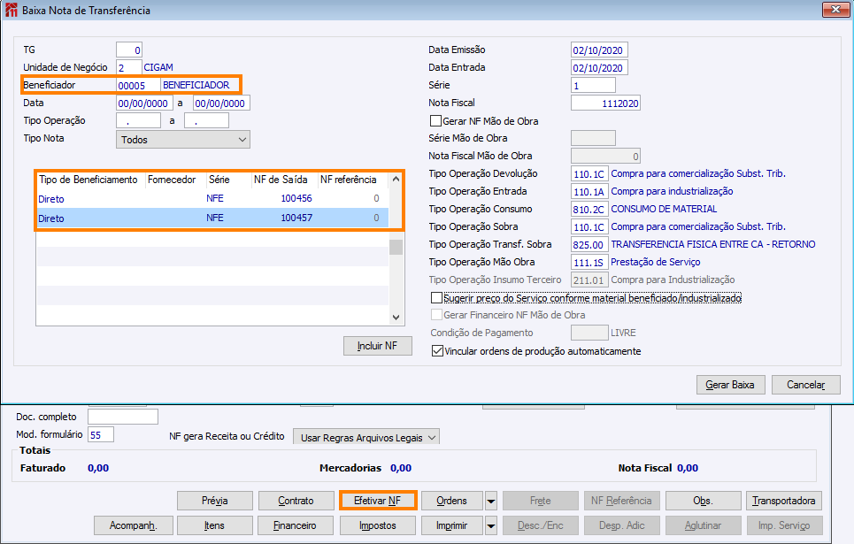Click Tipo Operação Consumo field 810.2C
Viewport: 854px width, 544px height.
coord(589,209)
